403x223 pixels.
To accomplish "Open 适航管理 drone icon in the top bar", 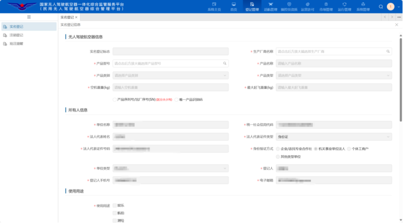I will point(270,7).
